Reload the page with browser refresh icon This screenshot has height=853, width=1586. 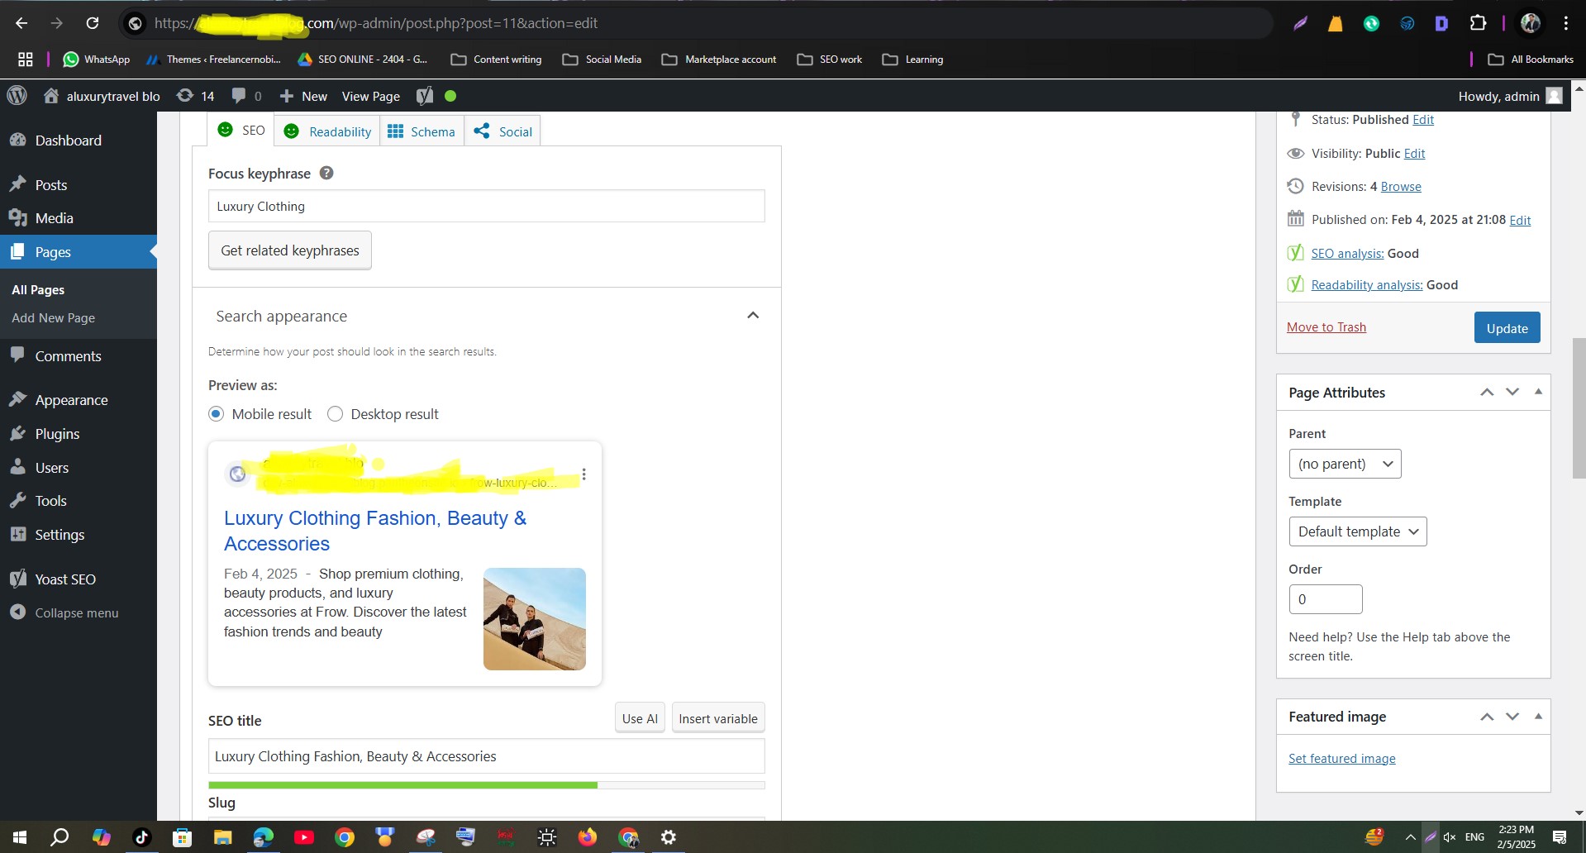93,23
